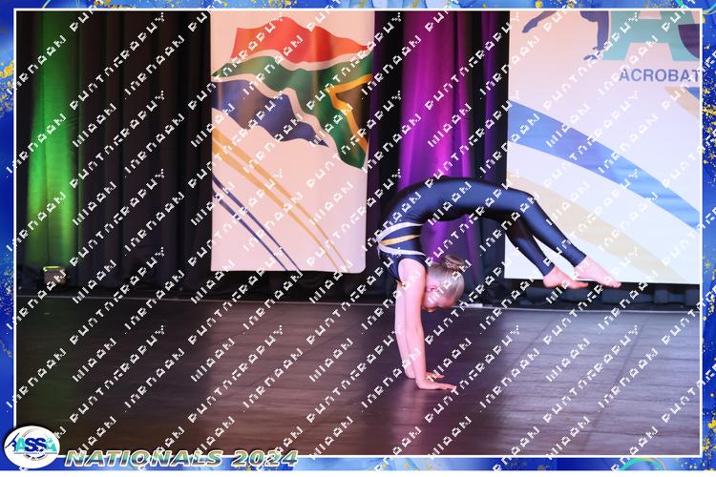Click the South African flag banner
The width and height of the screenshot is (716, 477).
tap(292, 141)
